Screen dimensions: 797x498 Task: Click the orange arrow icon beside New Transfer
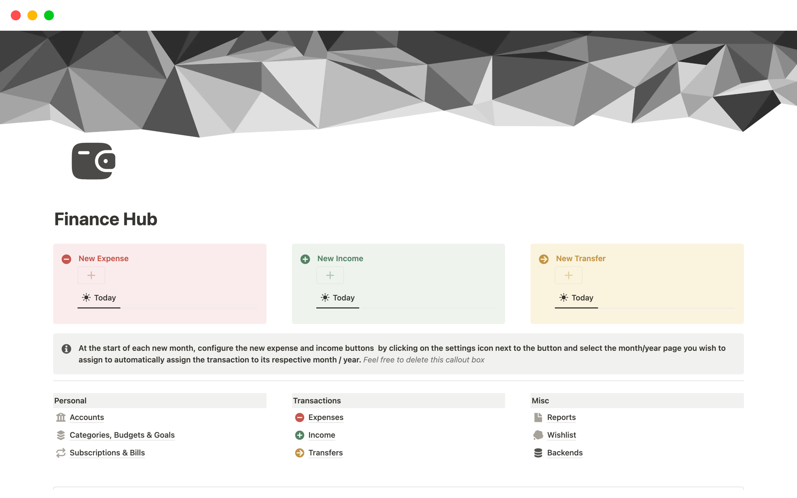pos(543,259)
